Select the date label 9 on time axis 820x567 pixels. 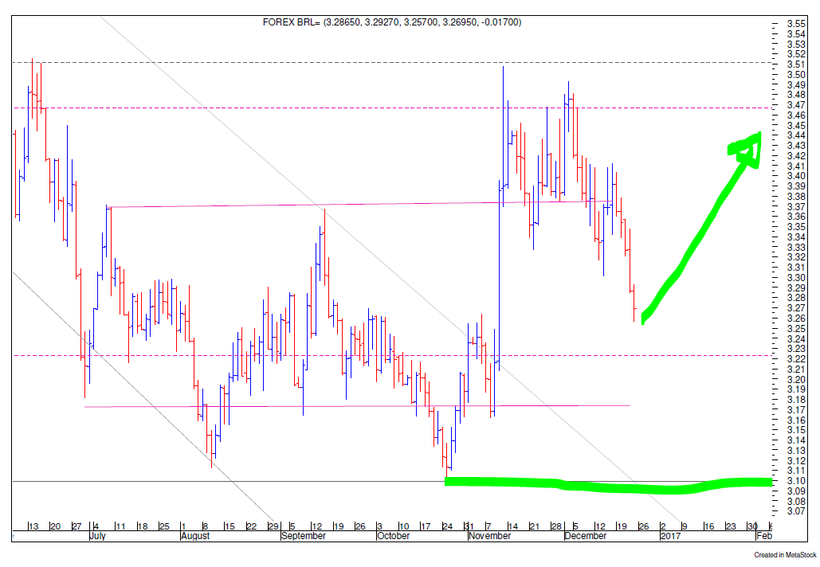pyautogui.click(x=684, y=526)
